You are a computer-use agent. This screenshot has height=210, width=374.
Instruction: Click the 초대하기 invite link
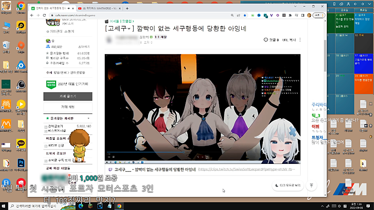click(84, 47)
